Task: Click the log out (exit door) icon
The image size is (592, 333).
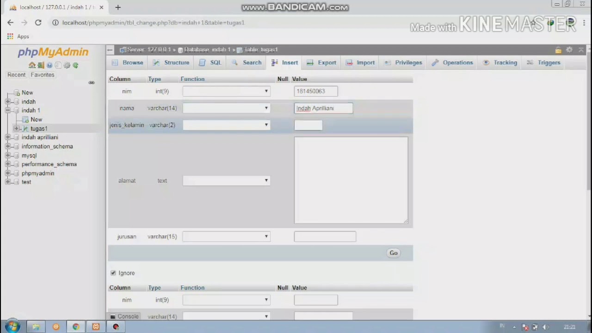Action: 41,65
